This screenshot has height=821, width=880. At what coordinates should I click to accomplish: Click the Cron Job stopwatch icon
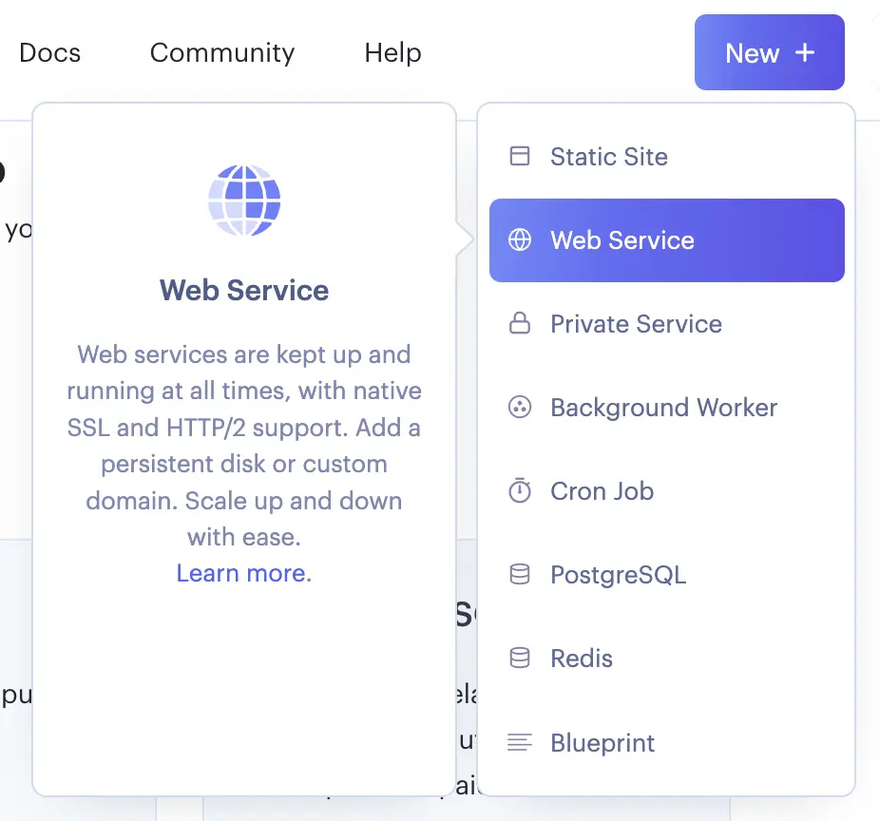pos(520,491)
